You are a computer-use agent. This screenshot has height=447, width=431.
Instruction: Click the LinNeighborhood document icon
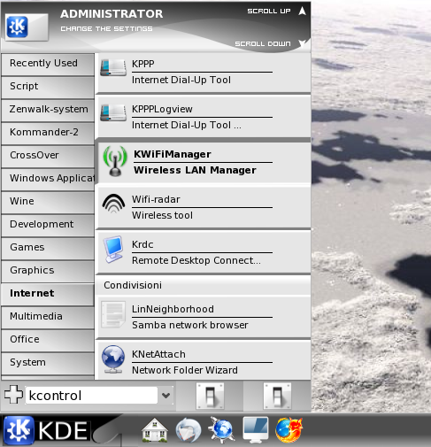(113, 314)
